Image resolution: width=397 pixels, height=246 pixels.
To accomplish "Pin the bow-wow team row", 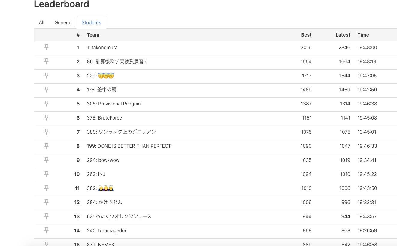I will 46,160.
